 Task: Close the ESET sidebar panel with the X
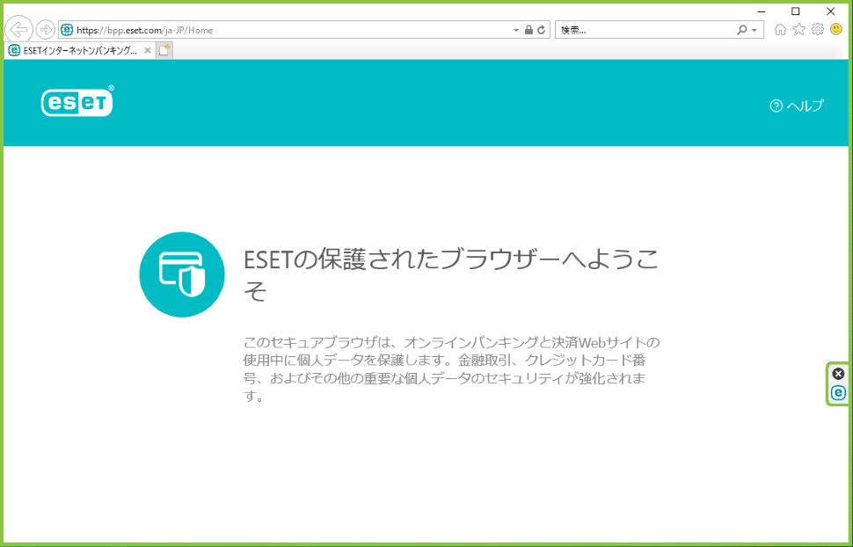click(836, 375)
